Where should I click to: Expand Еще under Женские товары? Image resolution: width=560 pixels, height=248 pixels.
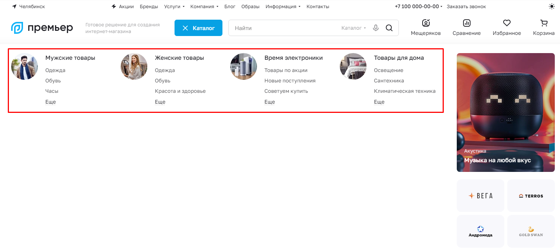click(160, 102)
